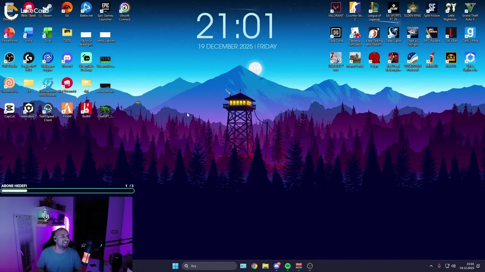Select Keep Talking and Nobody Explodes icon
The width and height of the screenshot is (485, 272).
tap(374, 37)
